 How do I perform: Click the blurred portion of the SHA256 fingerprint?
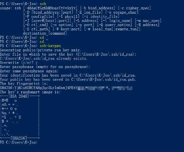[105, 88]
